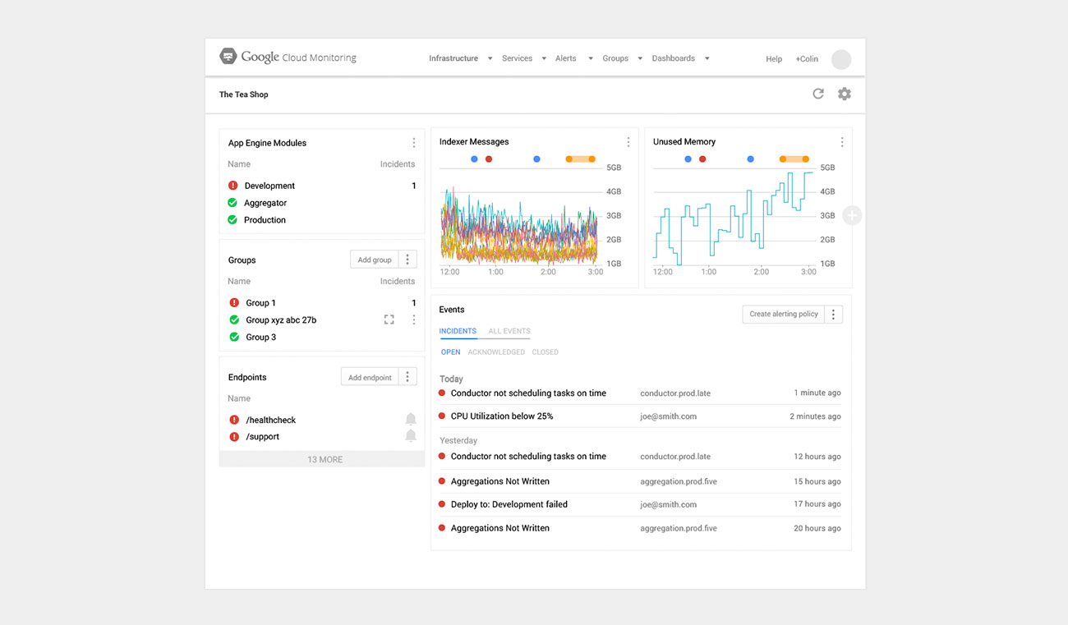Click Create alerting policy button
The width and height of the screenshot is (1068, 625).
pyautogui.click(x=783, y=314)
